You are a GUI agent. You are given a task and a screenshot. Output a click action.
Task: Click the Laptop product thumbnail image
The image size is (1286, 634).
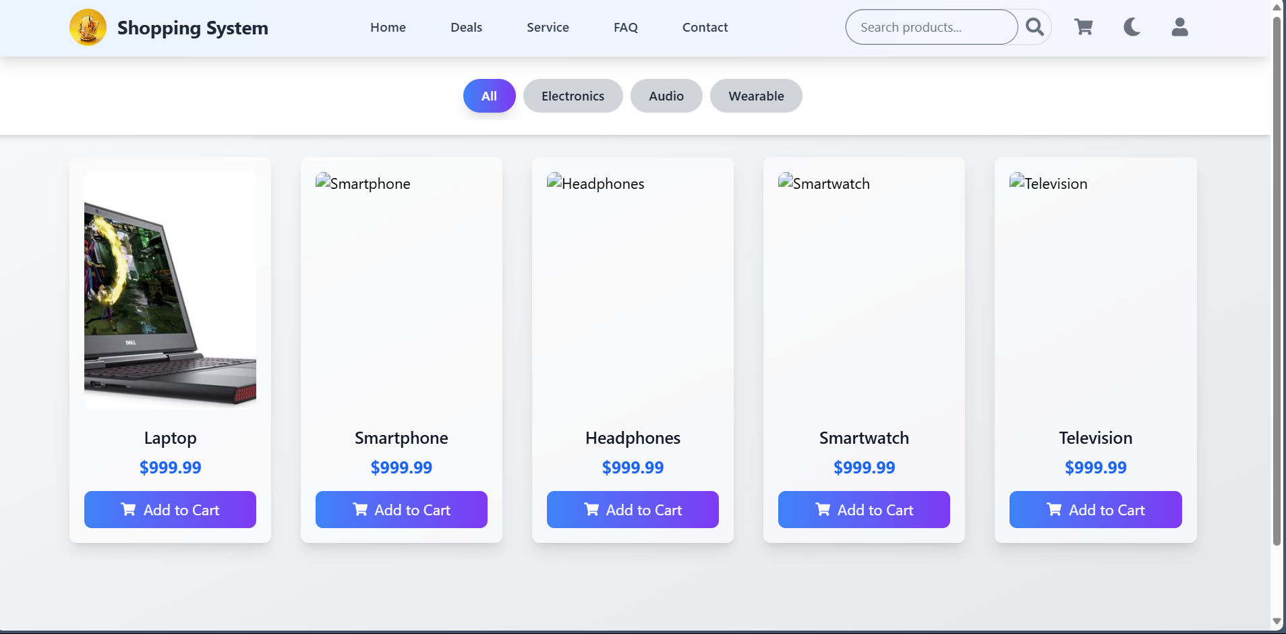(170, 290)
